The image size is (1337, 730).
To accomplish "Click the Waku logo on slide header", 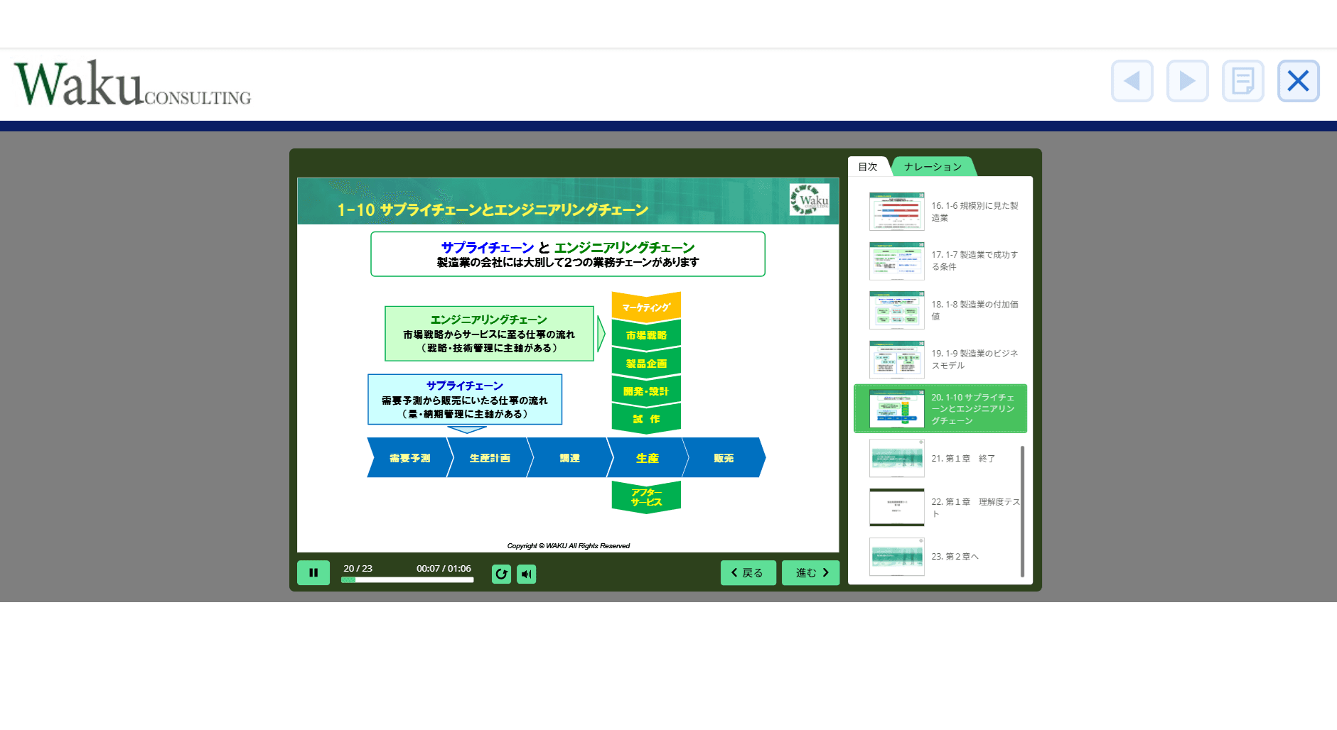I will tap(809, 200).
